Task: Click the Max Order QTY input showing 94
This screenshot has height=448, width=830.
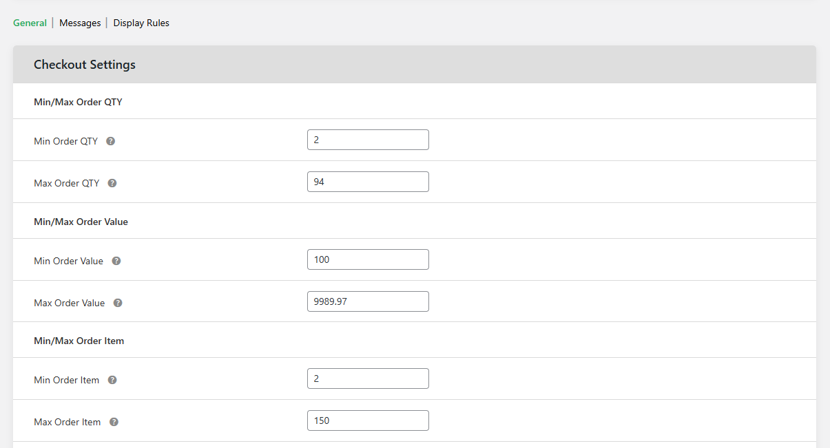Action: 368,181
